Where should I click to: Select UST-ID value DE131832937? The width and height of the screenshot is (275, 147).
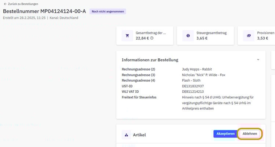(193, 86)
